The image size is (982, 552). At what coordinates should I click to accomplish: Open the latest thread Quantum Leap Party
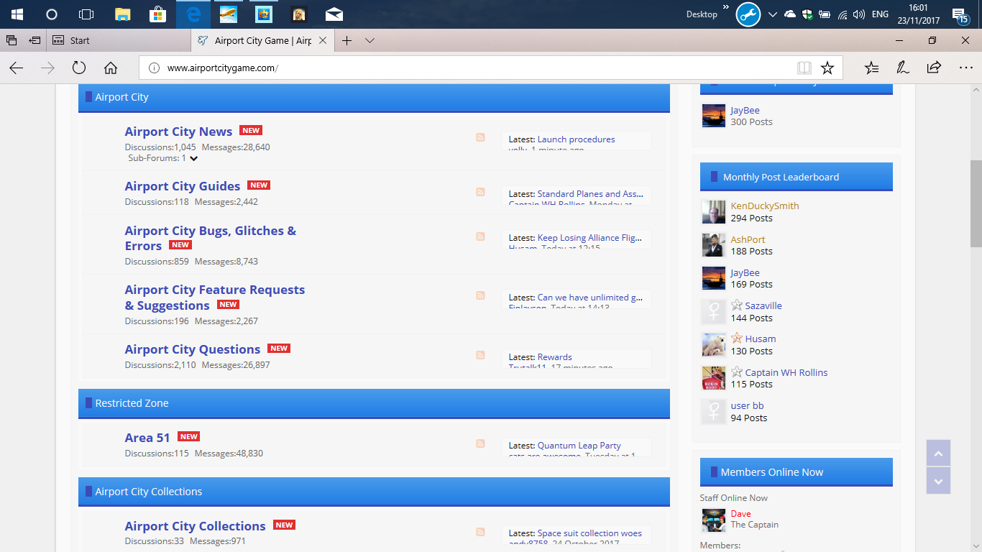579,446
